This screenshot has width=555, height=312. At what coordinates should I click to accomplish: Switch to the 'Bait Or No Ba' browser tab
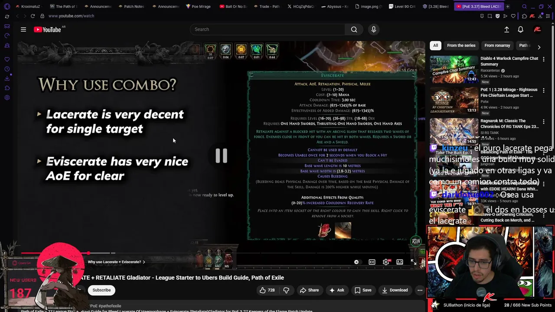coord(233,6)
